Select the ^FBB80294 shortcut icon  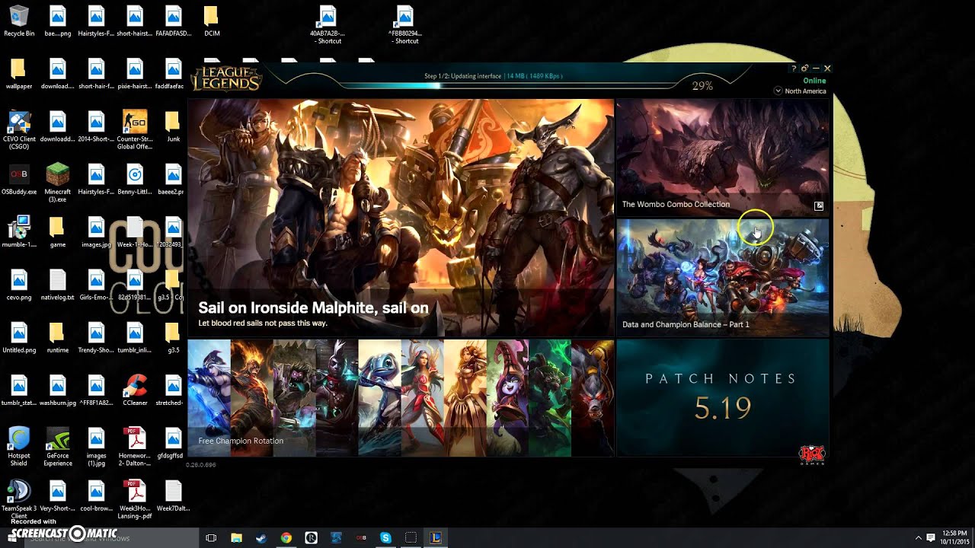pos(404,25)
